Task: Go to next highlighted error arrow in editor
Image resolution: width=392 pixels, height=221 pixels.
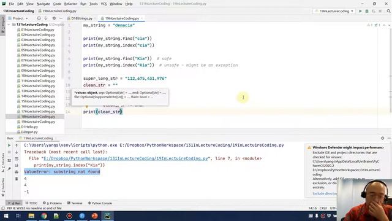Action: click(x=390, y=25)
